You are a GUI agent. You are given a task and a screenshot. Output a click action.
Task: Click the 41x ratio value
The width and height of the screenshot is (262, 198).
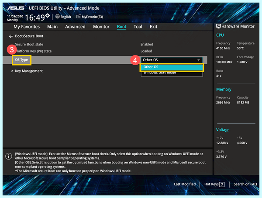point(219,76)
